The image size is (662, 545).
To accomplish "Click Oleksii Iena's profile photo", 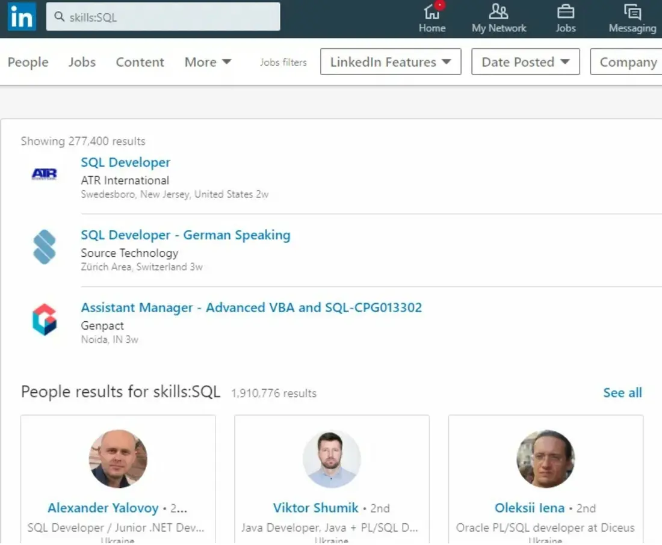I will tap(546, 459).
